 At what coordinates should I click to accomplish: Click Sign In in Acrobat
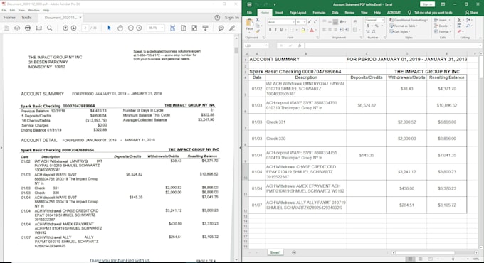[231, 18]
